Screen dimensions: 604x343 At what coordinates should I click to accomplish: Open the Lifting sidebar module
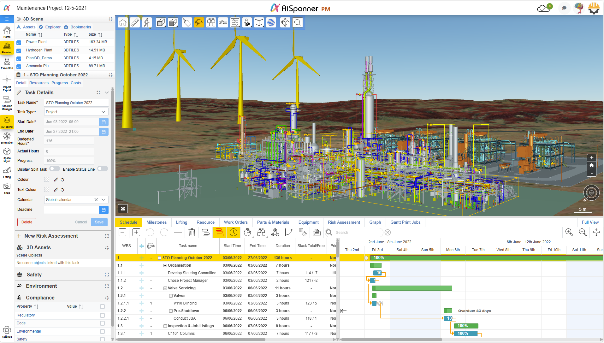7,172
